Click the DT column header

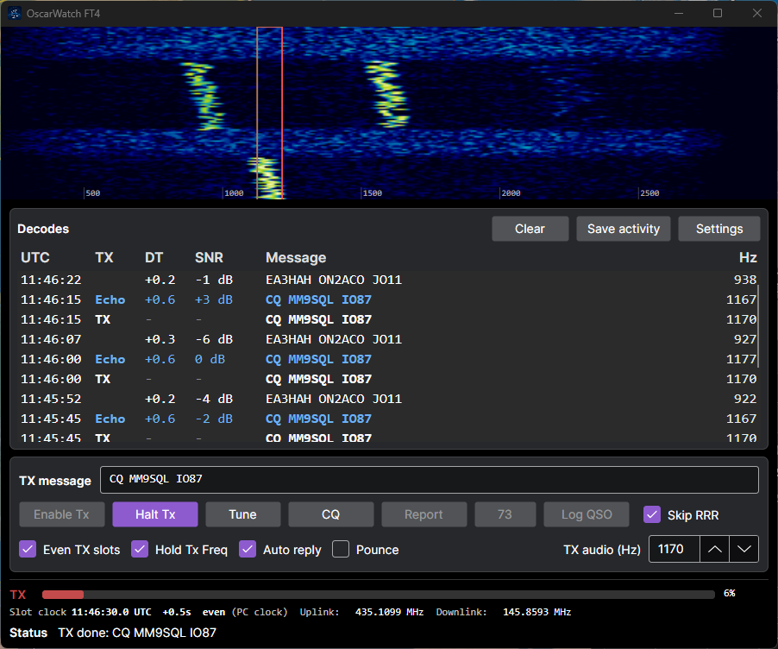point(154,258)
